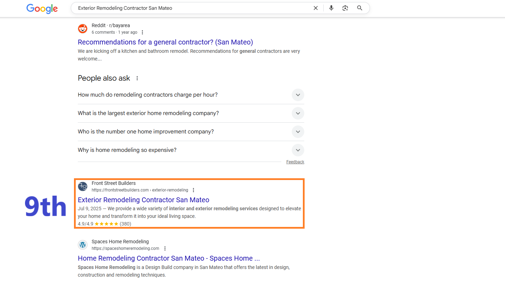505x286 pixels.
Task: Open more options for Reddit result
Action: 142,32
